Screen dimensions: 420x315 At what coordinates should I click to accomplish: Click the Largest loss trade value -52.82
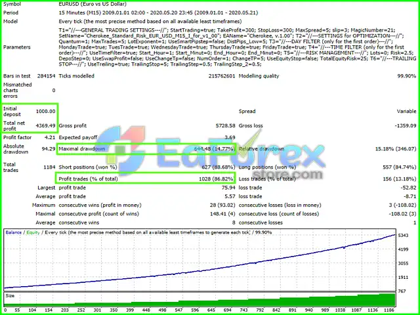tap(408, 188)
